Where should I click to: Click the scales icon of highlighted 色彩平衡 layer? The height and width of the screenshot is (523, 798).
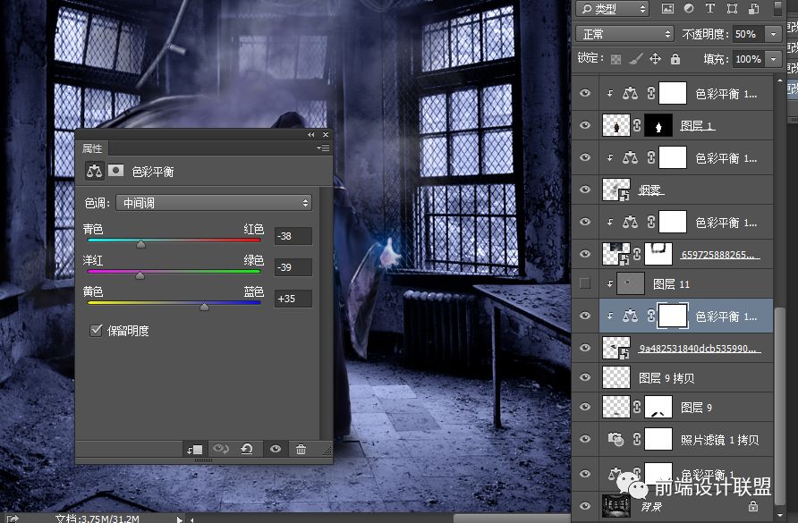click(x=630, y=316)
